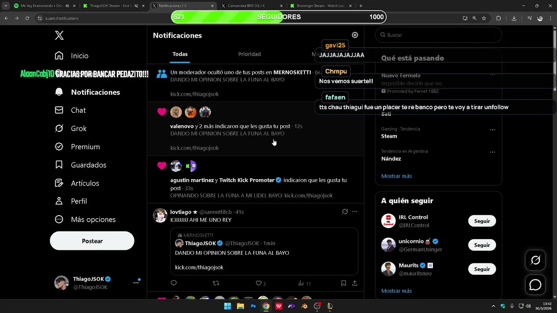Repost lovtiago's post

216,283
